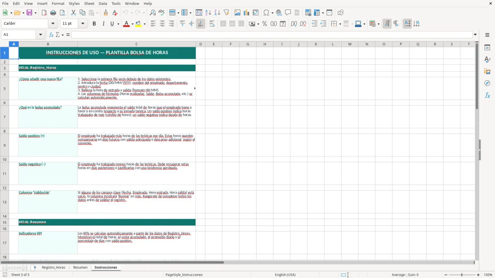Export directly as PDF

tap(44, 13)
